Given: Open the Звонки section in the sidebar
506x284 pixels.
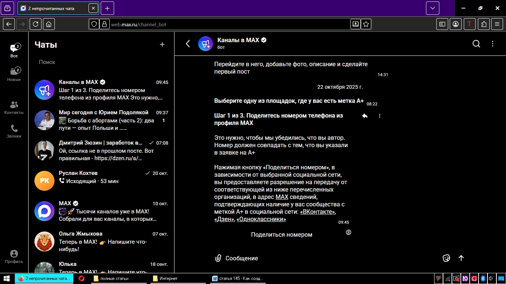Looking at the screenshot, I should 14,131.
